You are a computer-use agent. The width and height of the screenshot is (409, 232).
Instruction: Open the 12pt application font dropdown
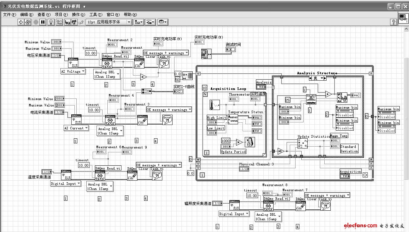pos(109,22)
